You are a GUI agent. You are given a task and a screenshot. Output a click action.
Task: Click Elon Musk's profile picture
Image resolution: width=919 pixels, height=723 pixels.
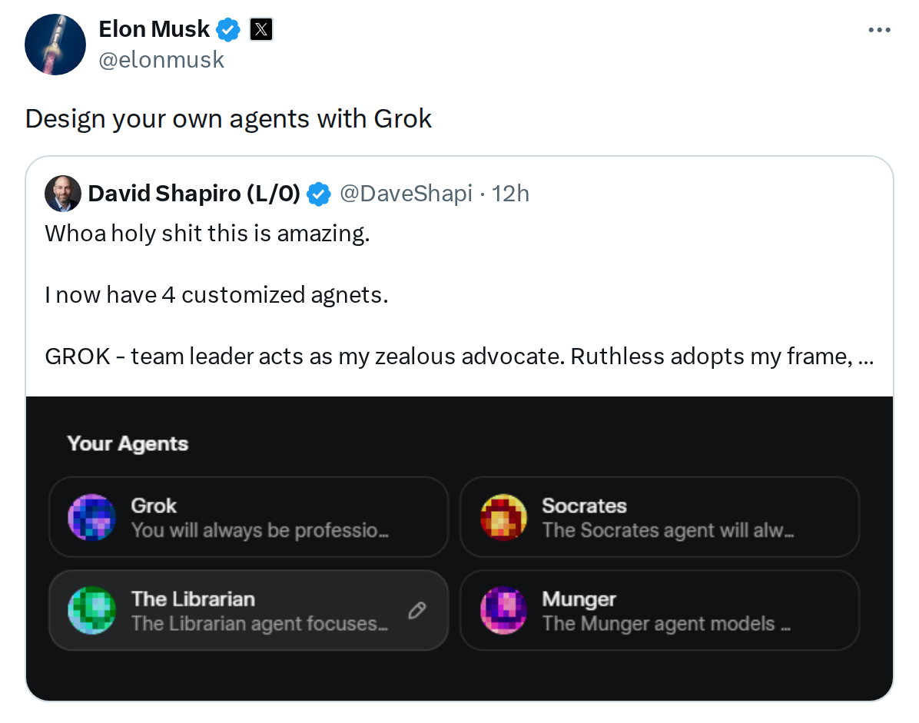[55, 45]
